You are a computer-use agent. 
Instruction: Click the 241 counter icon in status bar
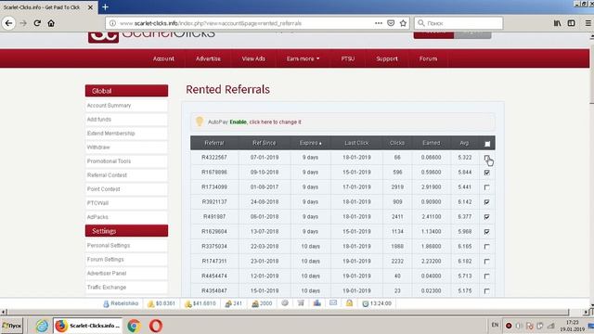click(228, 303)
